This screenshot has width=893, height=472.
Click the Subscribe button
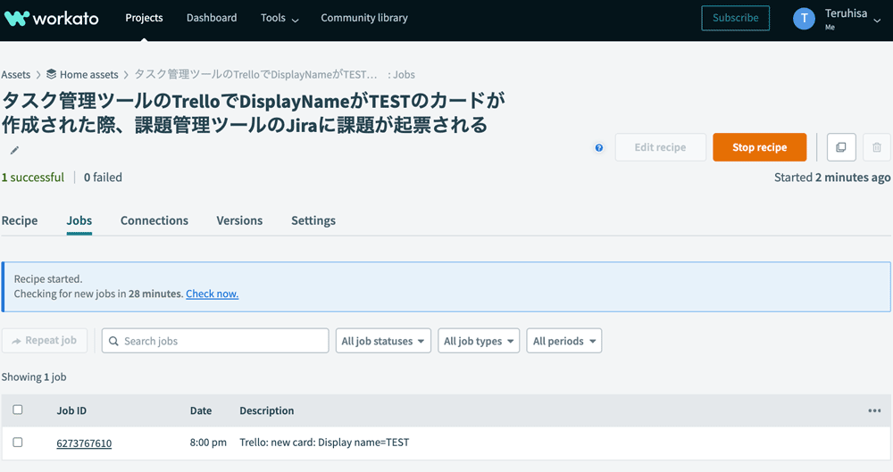735,18
